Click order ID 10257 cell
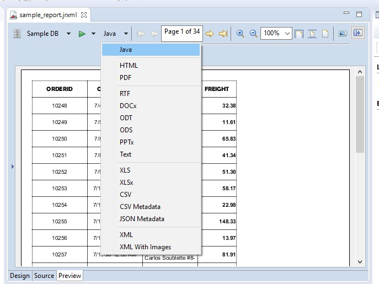Viewport: 379px width, 284px height. [60, 255]
